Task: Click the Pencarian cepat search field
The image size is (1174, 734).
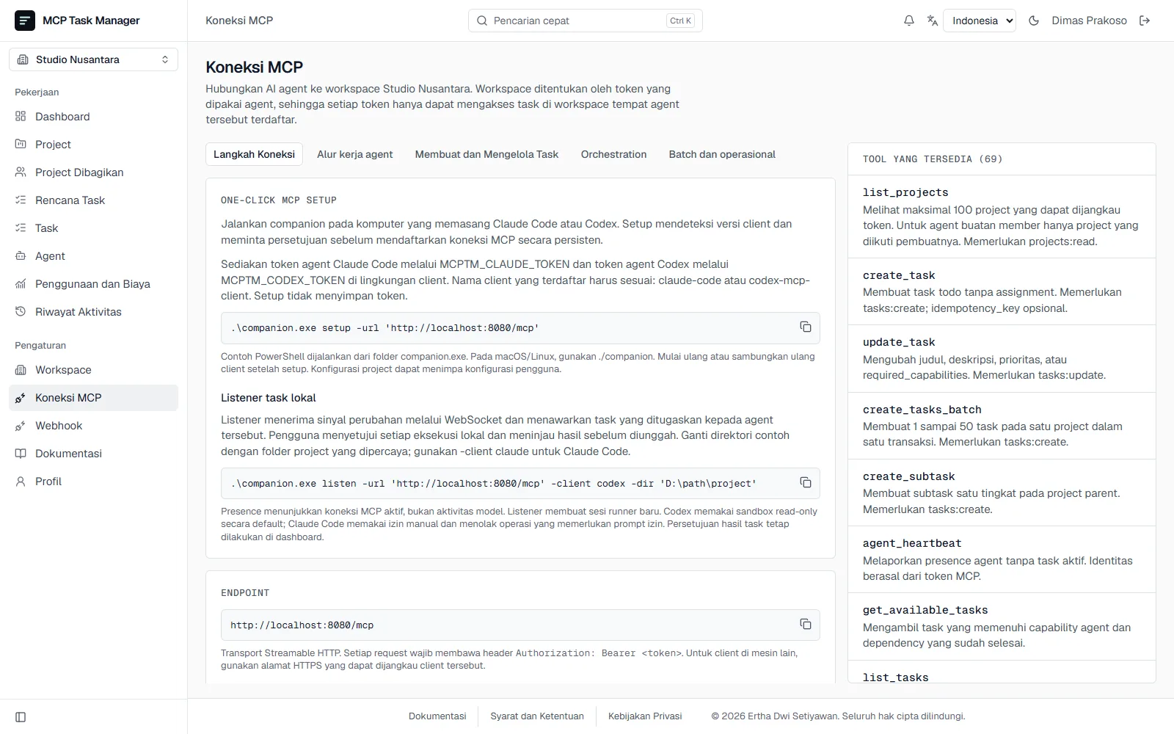Action: [x=586, y=21]
